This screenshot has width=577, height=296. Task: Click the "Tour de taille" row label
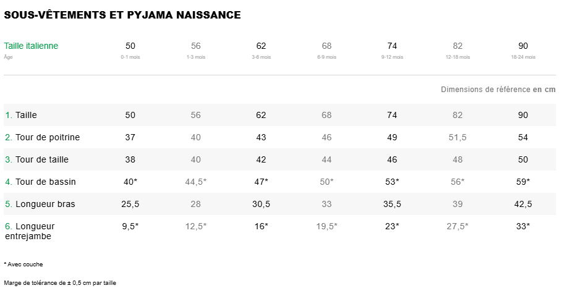point(41,159)
